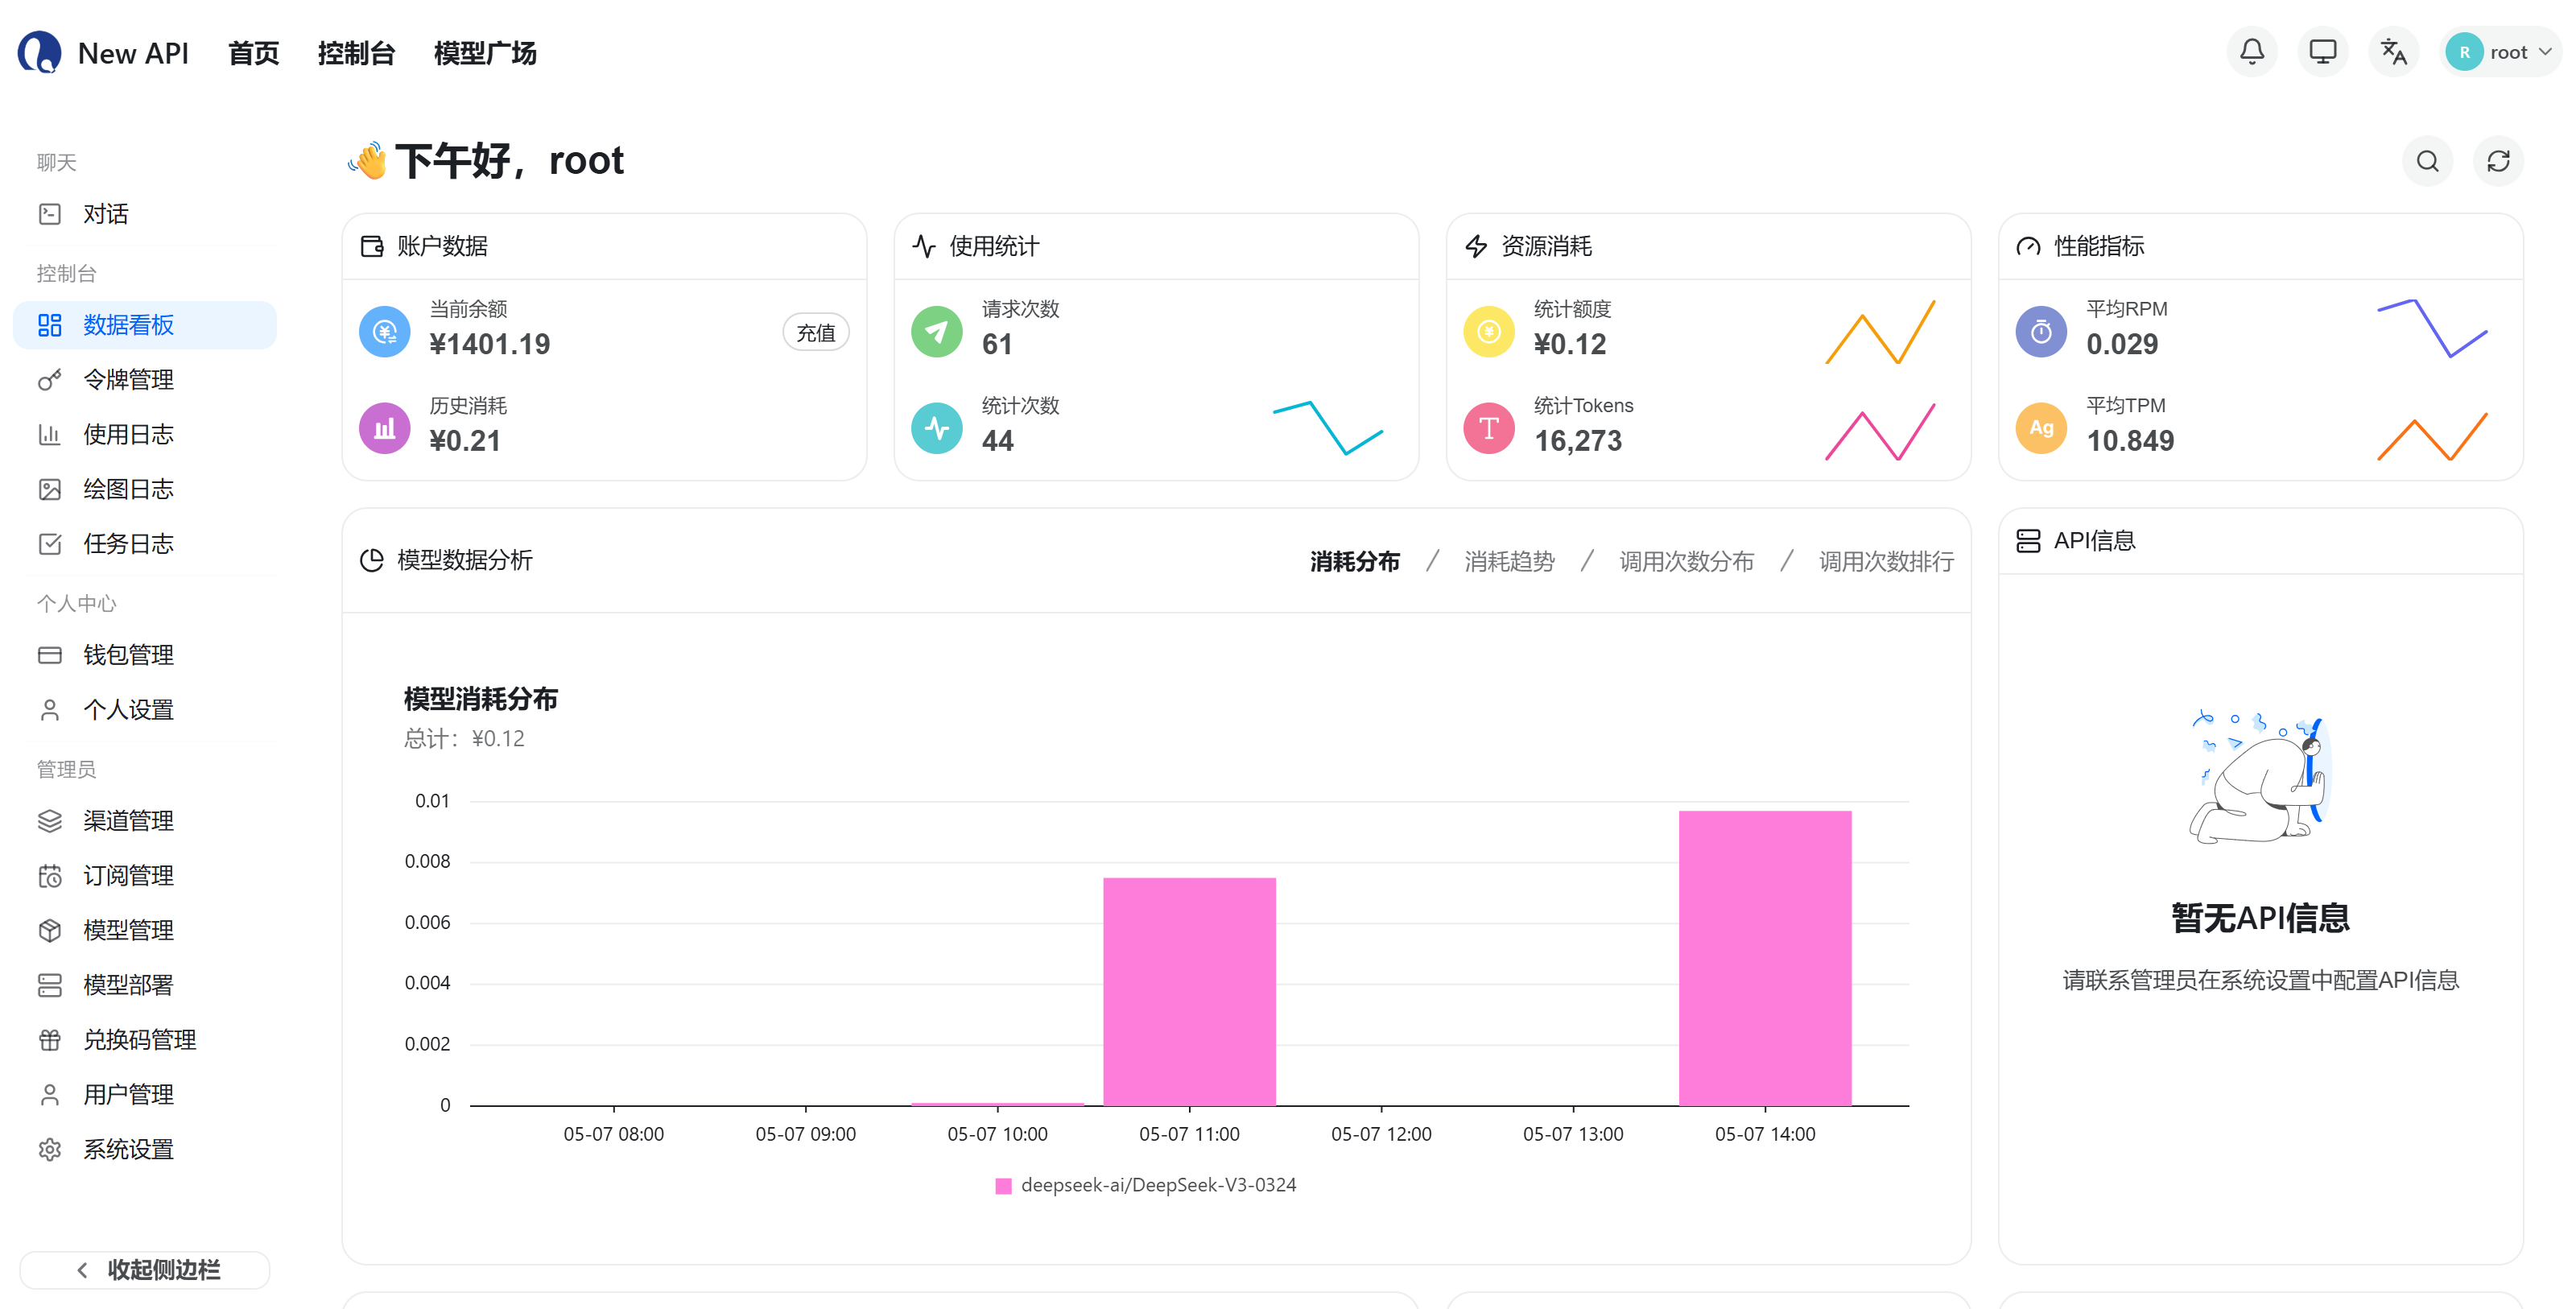Toggle the deepseek-ai/DeepSeek-V3-0324 legend series
The width and height of the screenshot is (2576, 1309).
[1146, 1185]
